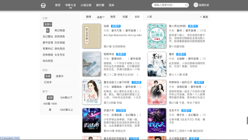
Task: Filter chapters 1000章以上
Action: [66, 110]
